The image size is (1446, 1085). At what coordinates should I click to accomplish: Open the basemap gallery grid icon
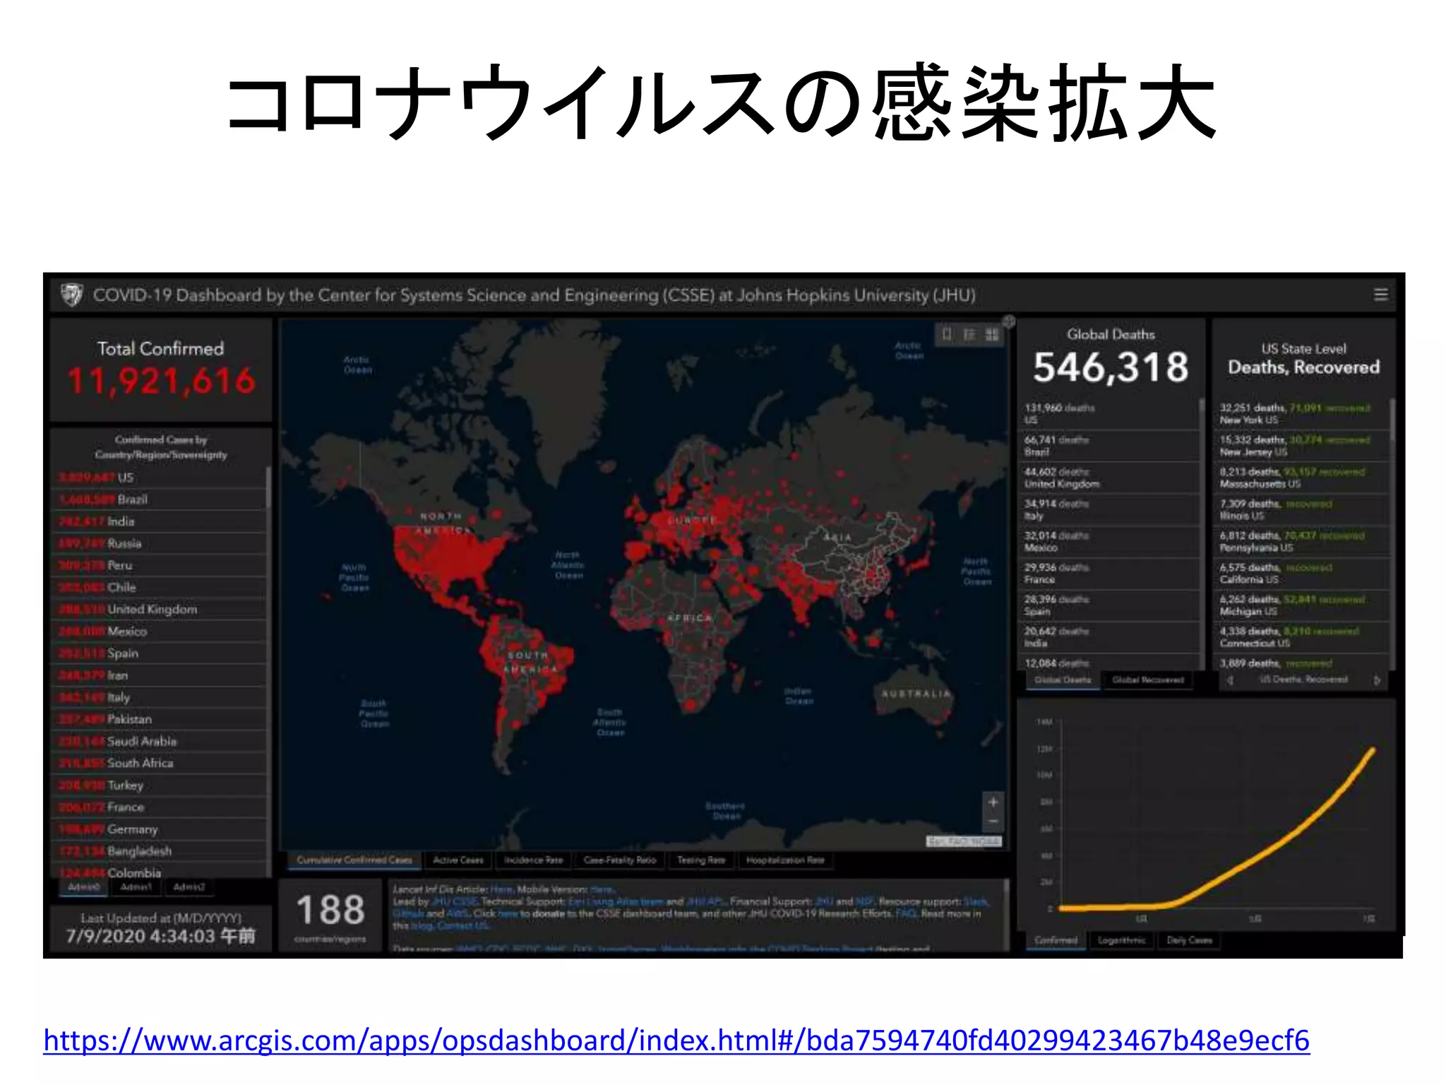[x=992, y=334]
